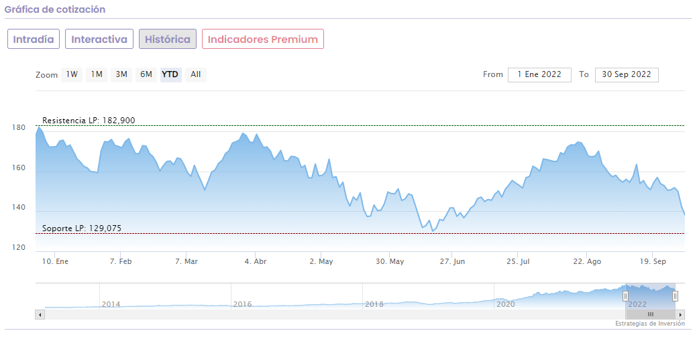
Task: Open the Intradía chart tab
Action: [x=34, y=40]
